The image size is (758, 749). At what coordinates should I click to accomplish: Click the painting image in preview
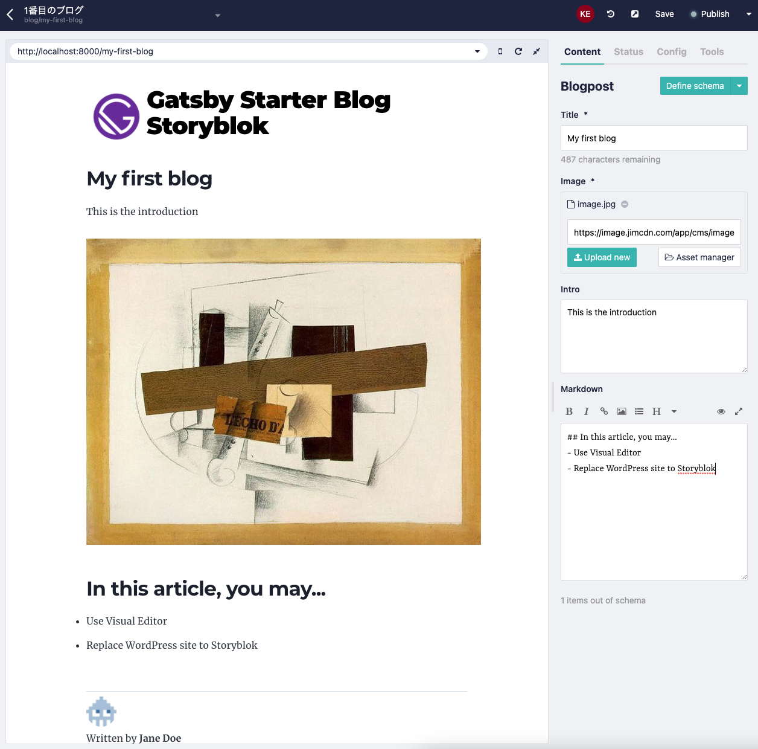pos(284,391)
